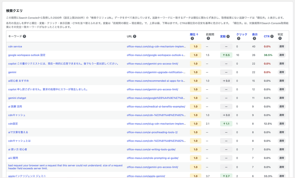
Task: Open copilot この量のリクエスト keyword link
Action: coord(63,64)
